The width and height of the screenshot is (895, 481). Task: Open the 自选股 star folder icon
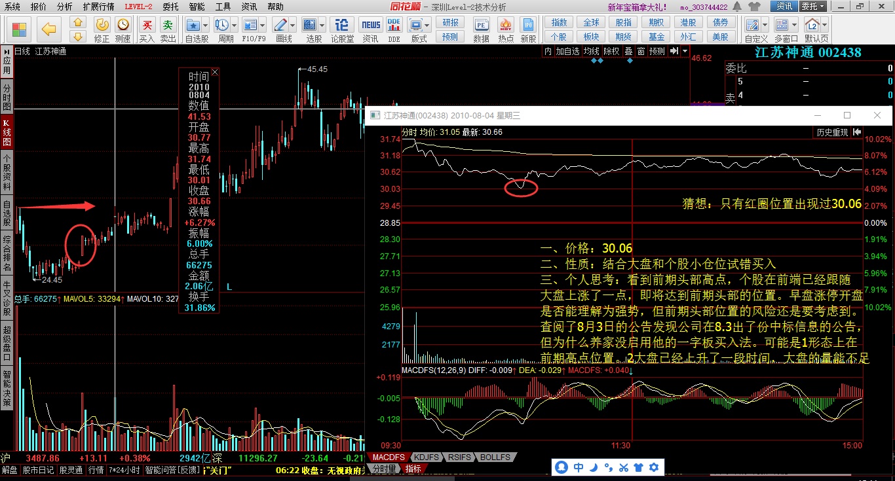point(193,25)
